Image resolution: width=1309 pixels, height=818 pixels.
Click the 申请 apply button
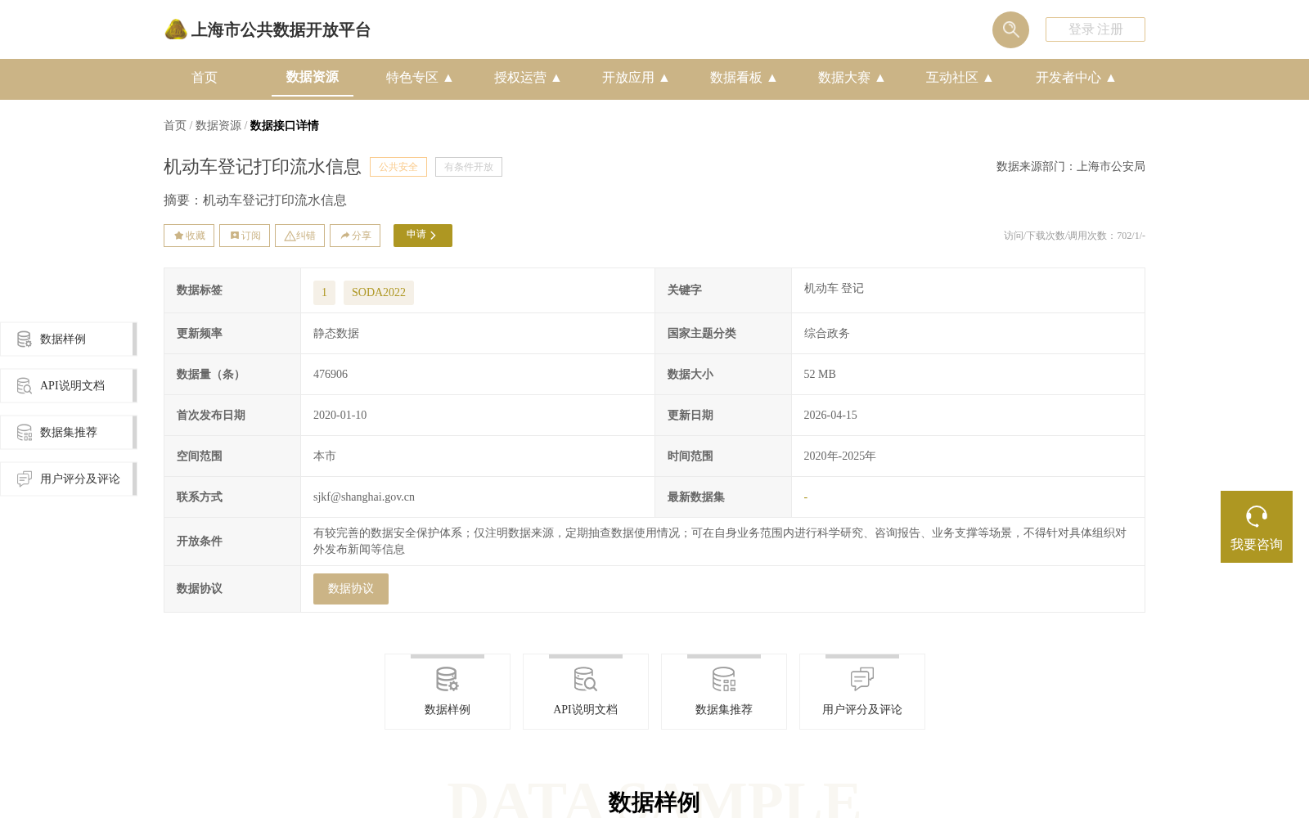click(423, 236)
